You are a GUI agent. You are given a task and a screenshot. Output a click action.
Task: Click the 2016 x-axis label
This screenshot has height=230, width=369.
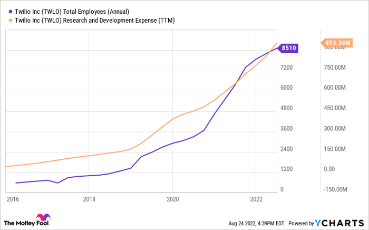coord(13,199)
